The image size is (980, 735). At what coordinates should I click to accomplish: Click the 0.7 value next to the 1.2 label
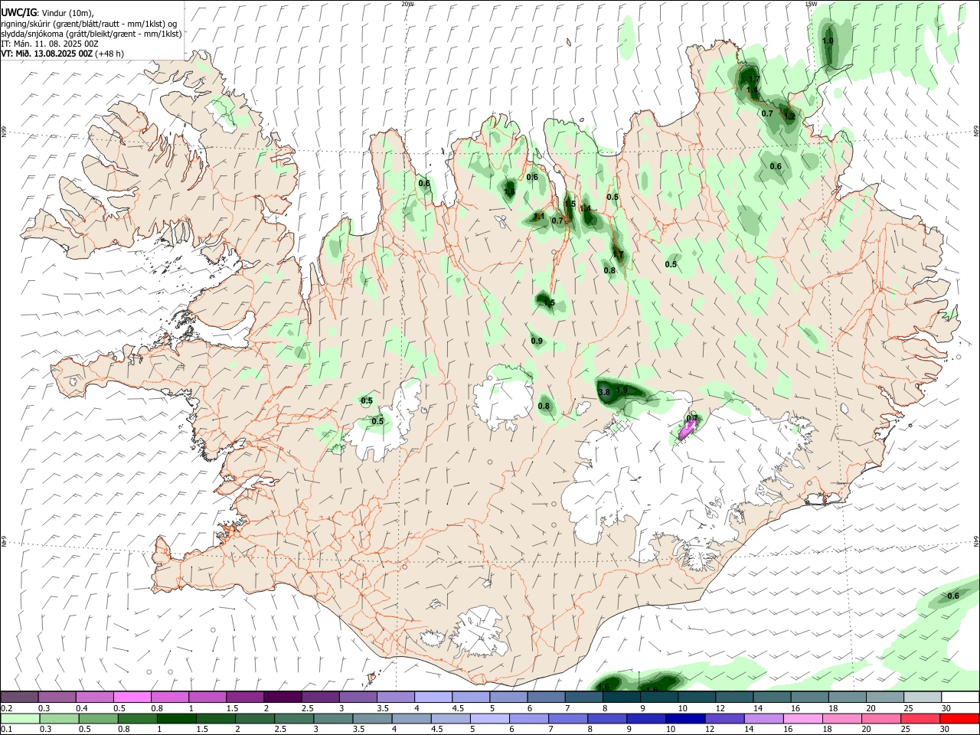[767, 113]
